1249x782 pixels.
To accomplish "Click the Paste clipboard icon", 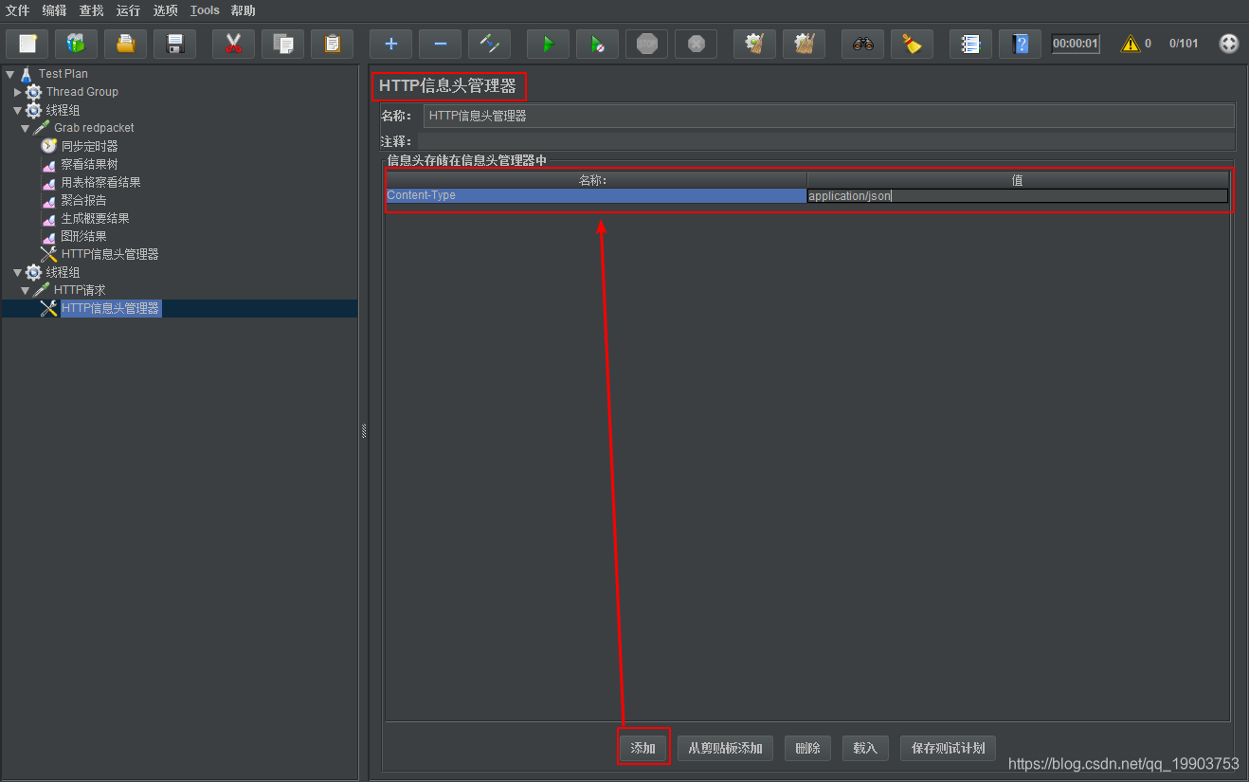I will pos(332,44).
